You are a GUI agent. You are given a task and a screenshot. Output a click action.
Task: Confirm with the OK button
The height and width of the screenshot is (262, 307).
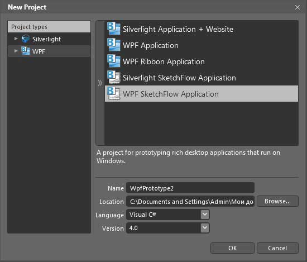click(232, 248)
